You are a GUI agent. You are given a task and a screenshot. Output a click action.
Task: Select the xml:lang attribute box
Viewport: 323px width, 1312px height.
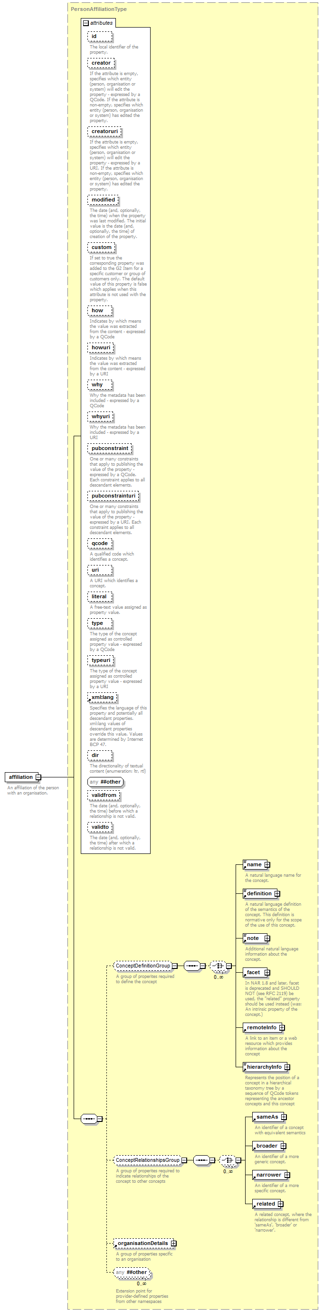click(102, 697)
